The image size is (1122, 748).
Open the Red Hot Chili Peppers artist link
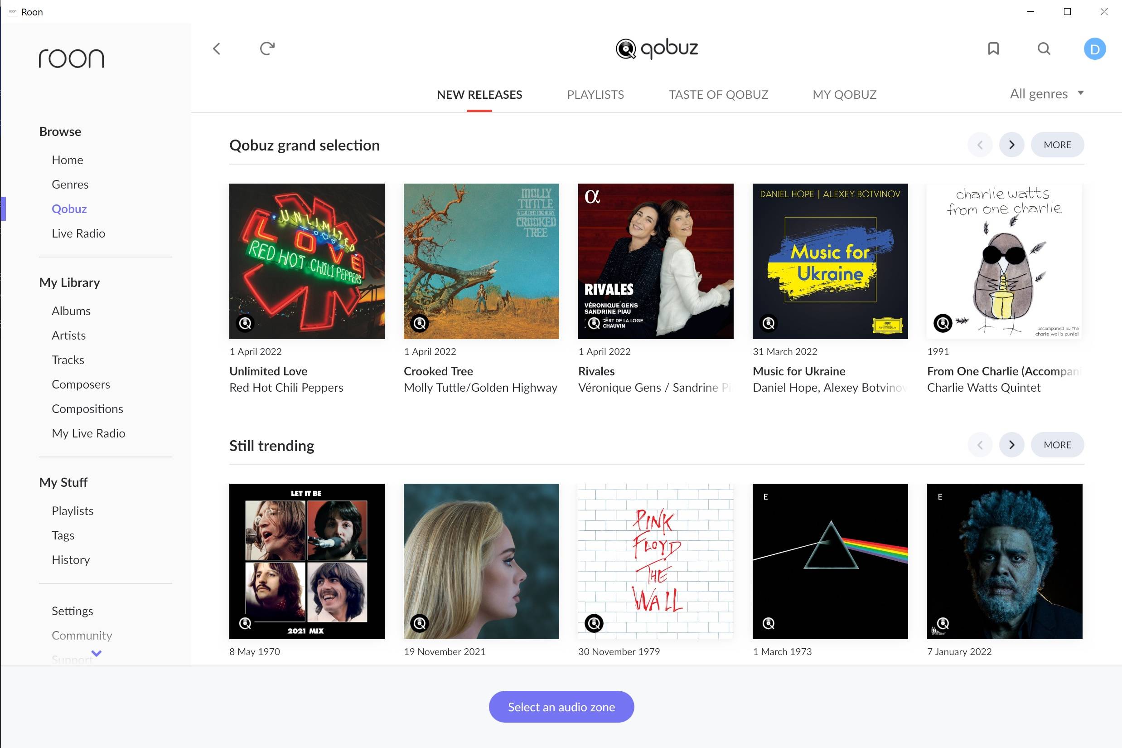coord(286,387)
